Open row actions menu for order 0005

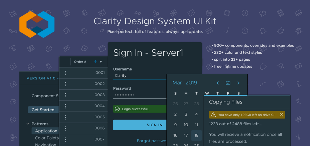(65, 117)
